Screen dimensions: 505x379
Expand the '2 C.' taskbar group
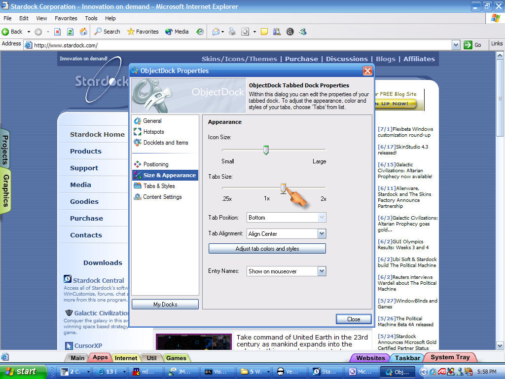coord(88,372)
